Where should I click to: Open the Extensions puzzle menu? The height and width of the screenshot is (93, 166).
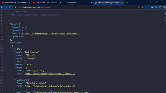[152, 7]
